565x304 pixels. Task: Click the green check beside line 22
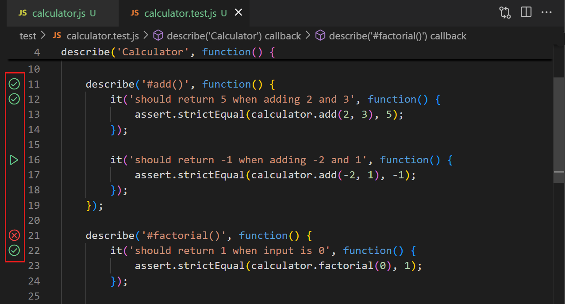14,250
